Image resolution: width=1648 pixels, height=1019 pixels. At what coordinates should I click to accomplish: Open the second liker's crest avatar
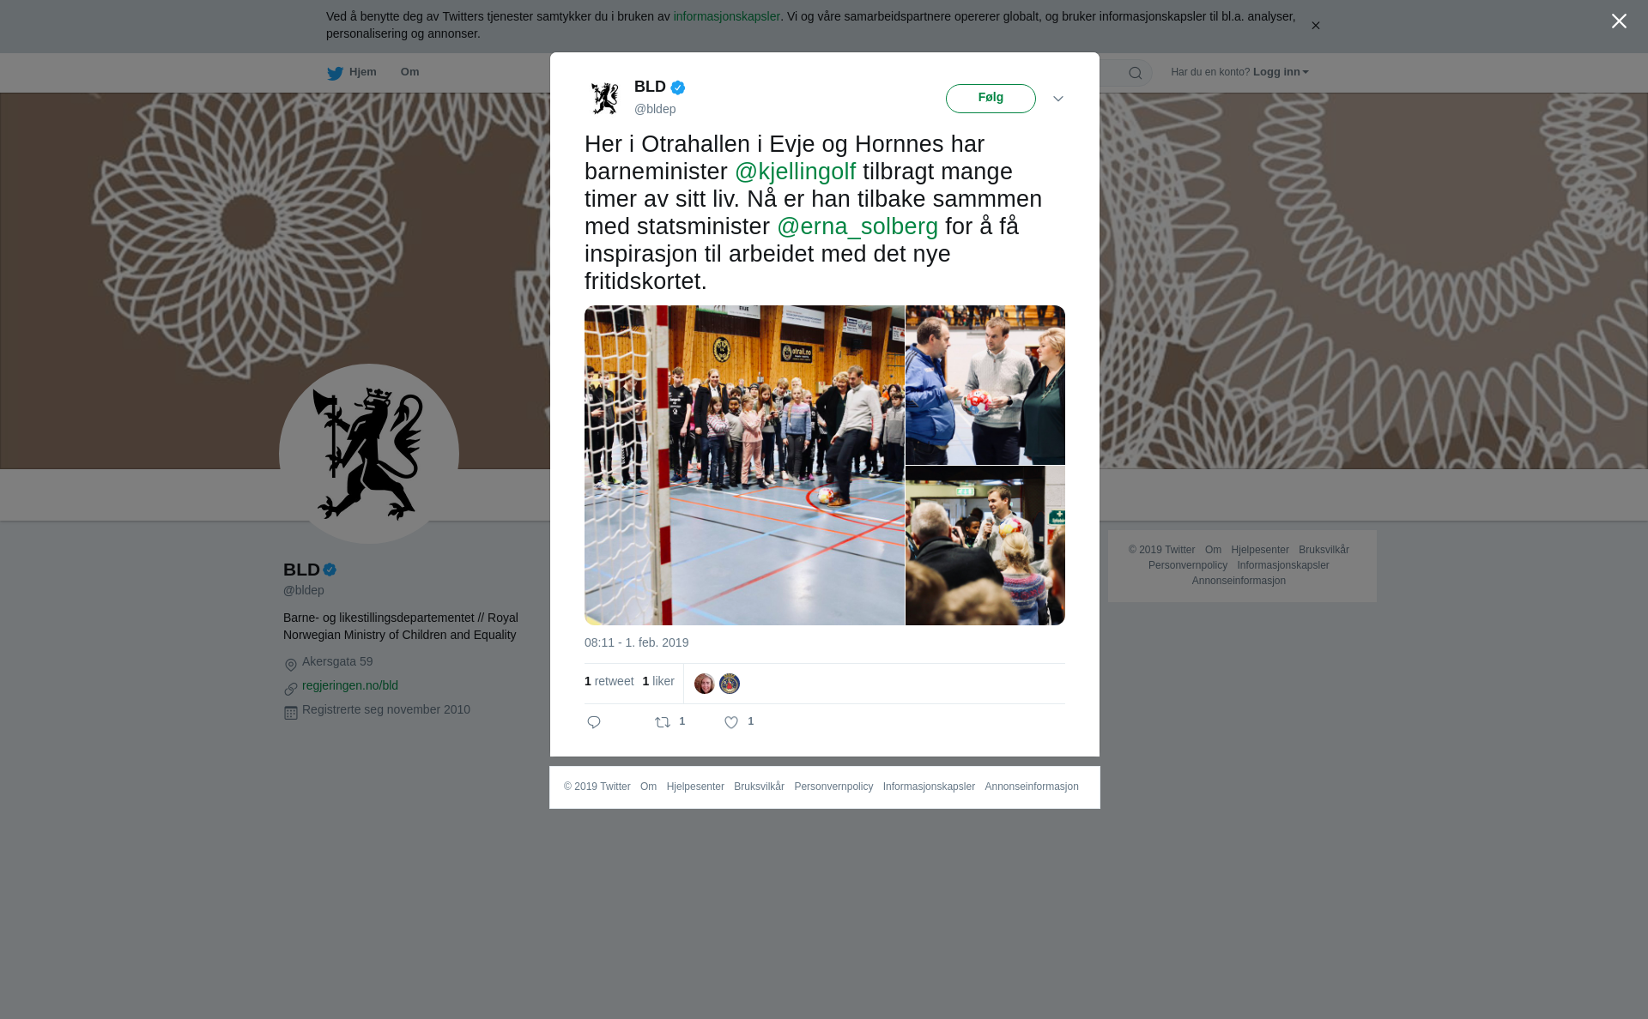[x=730, y=684]
